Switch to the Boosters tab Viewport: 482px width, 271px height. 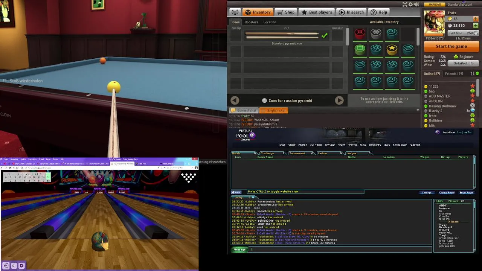pyautogui.click(x=251, y=22)
